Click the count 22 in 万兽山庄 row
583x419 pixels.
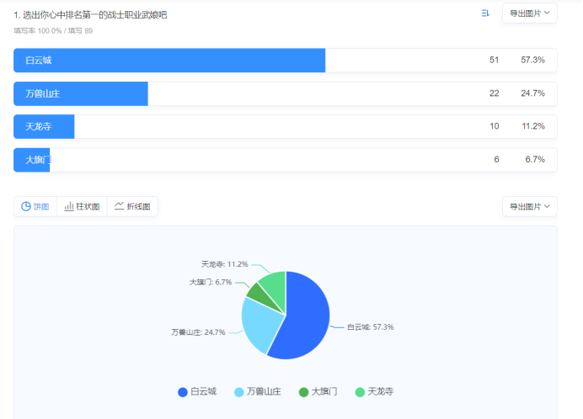494,93
